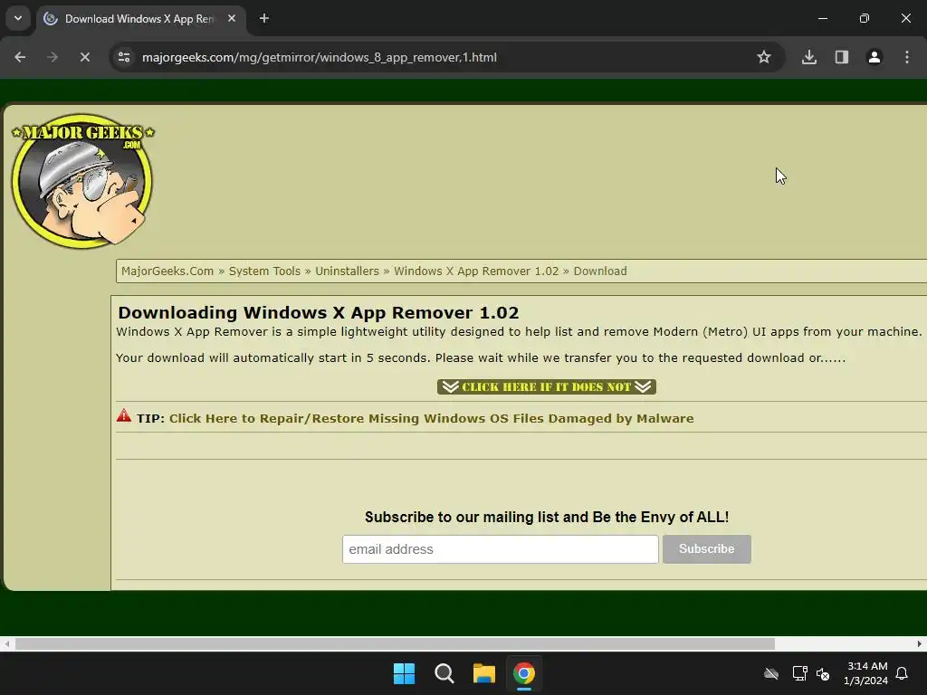This screenshot has width=927, height=695.
Task: Open the notifications bell icon
Action: coord(903,673)
